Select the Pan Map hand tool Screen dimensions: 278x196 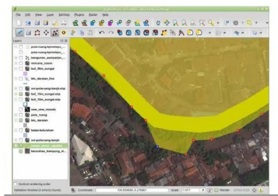click(x=158, y=23)
